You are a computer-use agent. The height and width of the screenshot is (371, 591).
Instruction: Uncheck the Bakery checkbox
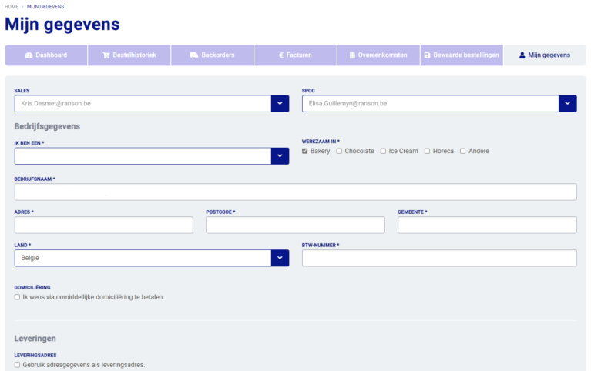click(x=305, y=151)
